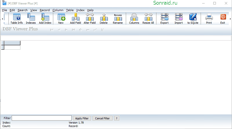
Task: Open the Search menu
Action: [x=22, y=10]
